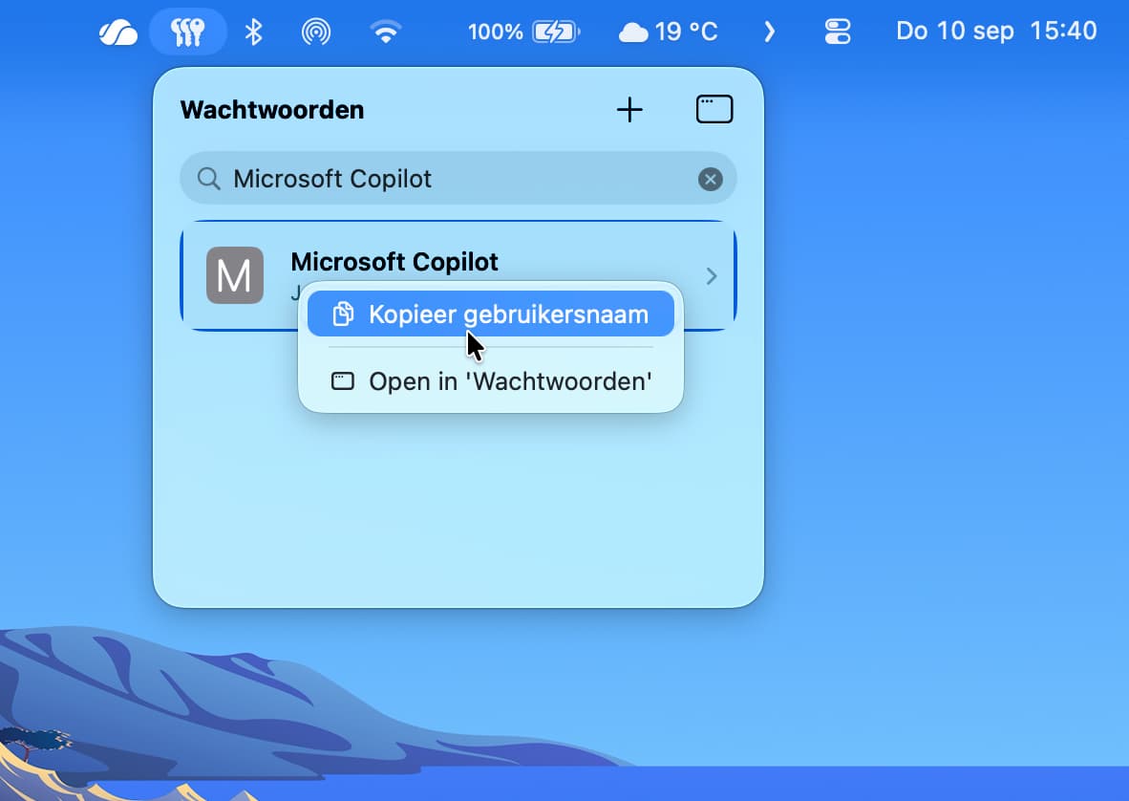Click the Wachtwoorden panel heading
Viewport: 1129px width, 801px height.
click(x=272, y=110)
